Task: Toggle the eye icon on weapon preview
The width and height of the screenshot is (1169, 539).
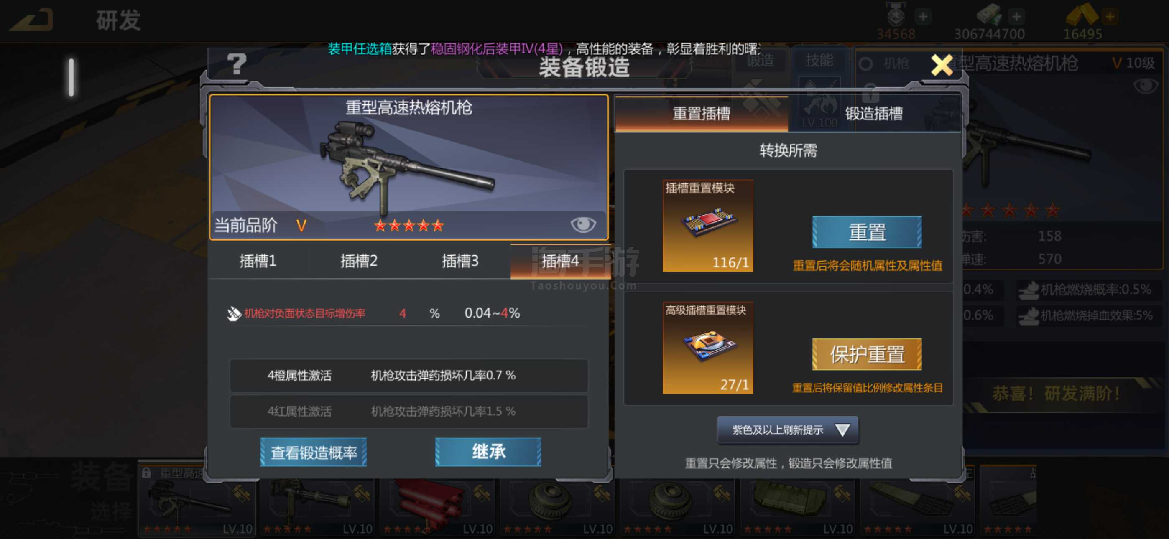Action: click(x=583, y=224)
